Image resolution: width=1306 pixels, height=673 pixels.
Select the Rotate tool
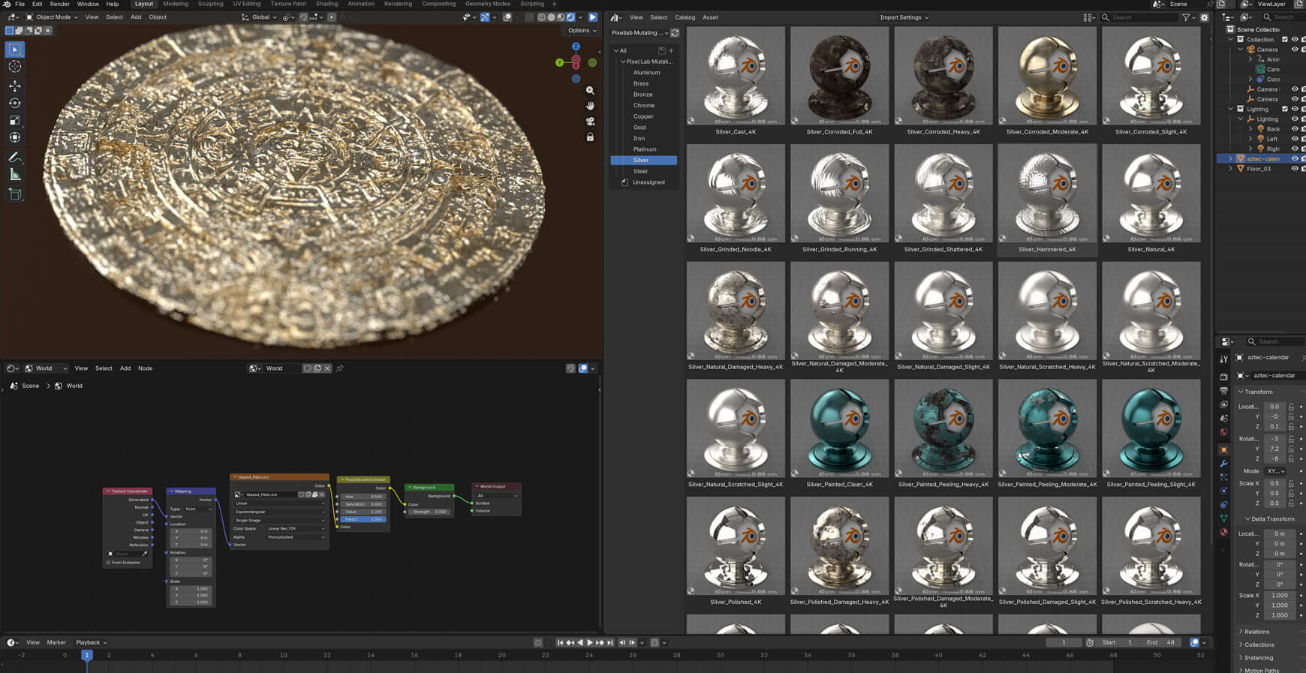click(x=15, y=104)
